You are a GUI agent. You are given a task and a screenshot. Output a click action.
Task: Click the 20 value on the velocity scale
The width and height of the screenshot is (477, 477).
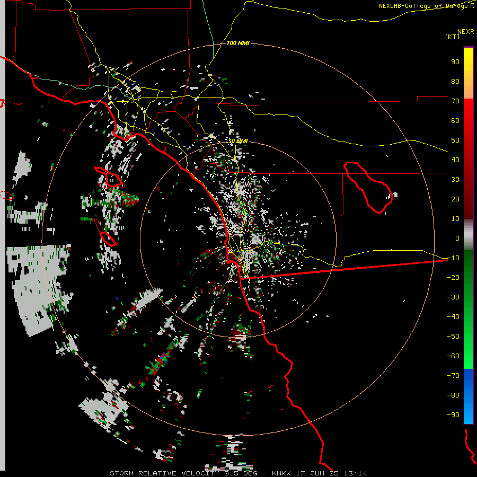click(x=455, y=199)
